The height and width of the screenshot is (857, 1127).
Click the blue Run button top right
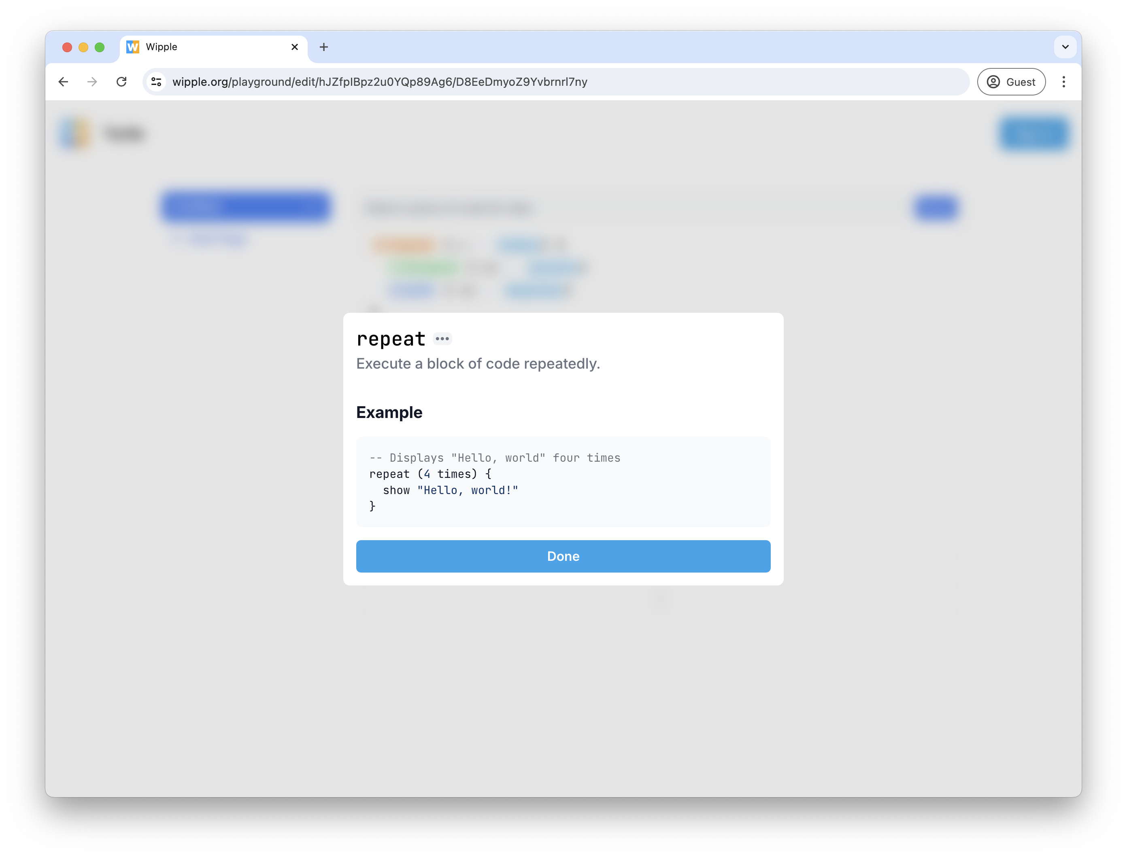click(1033, 133)
